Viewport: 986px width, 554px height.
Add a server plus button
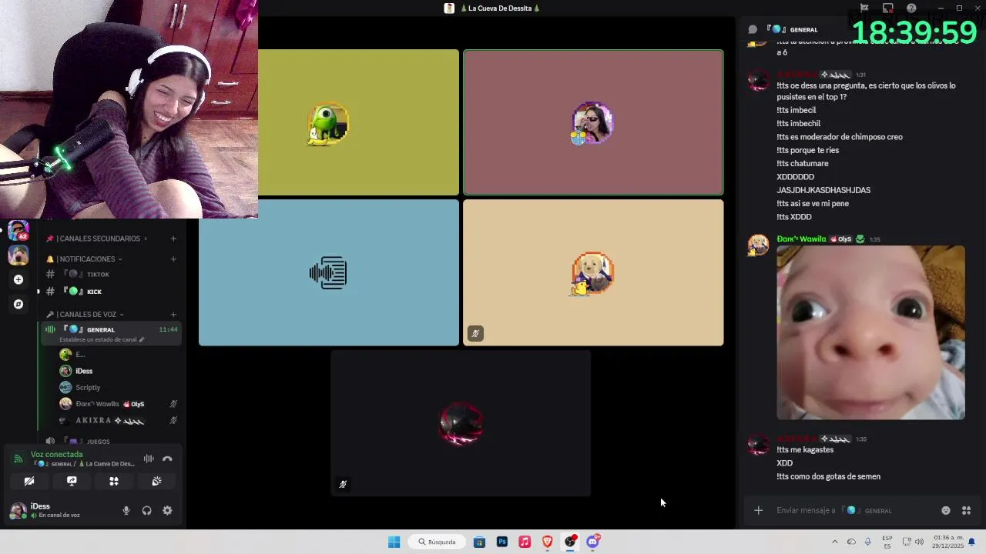[x=18, y=279]
